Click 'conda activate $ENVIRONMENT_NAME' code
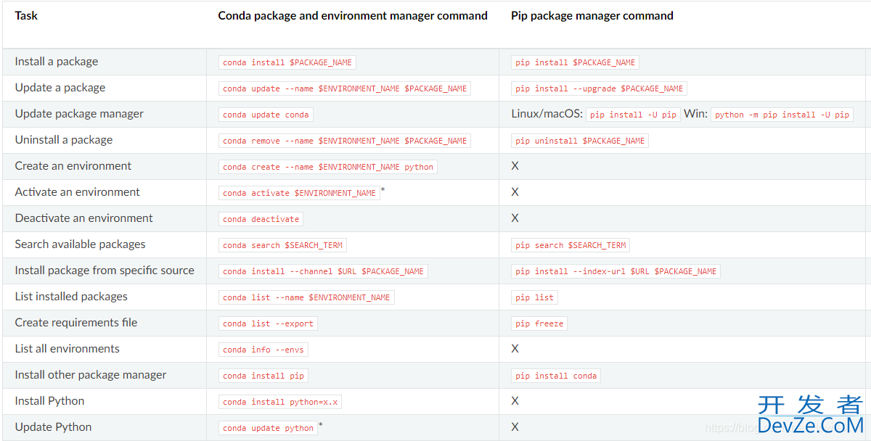The height and width of the screenshot is (441, 871). (299, 193)
